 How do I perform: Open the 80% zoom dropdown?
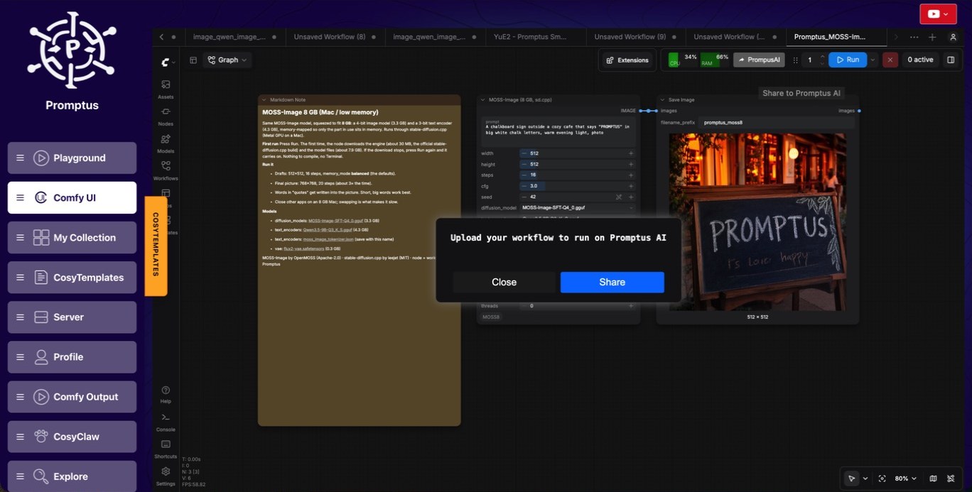[x=905, y=479]
